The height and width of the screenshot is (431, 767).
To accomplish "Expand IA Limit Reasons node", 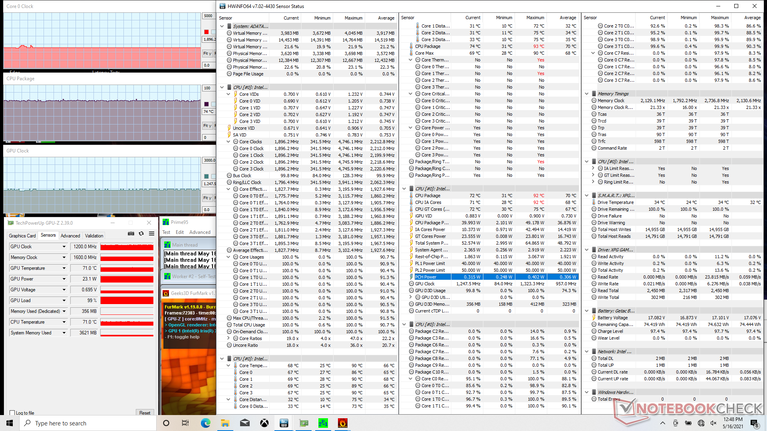I will tap(593, 168).
